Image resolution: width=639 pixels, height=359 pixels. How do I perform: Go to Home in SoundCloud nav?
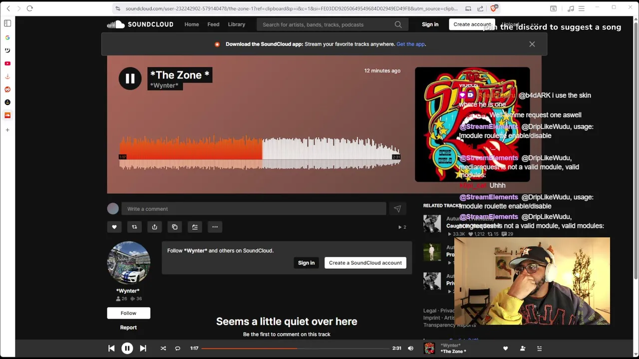click(x=192, y=24)
